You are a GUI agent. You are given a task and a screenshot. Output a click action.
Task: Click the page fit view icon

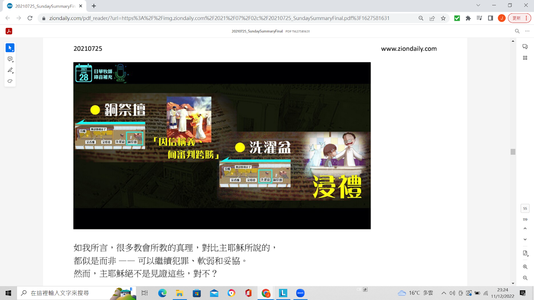[x=525, y=253]
